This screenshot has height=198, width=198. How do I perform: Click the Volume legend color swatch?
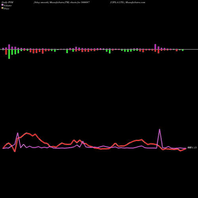(2, 5)
